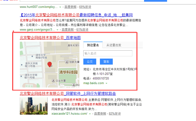
Task: Click the 驾车 route button
Action: tap(106, 62)
